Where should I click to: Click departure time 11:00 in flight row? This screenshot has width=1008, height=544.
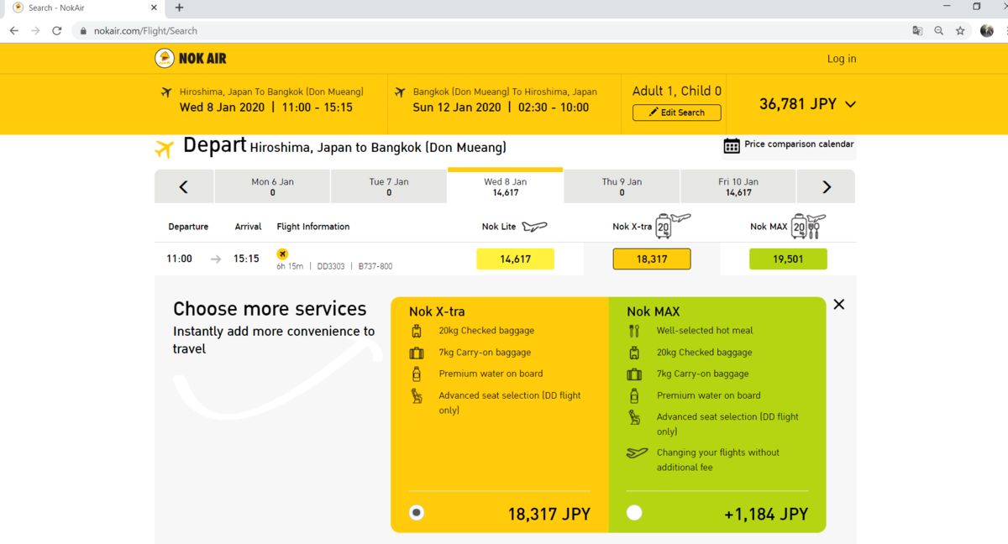(x=180, y=259)
